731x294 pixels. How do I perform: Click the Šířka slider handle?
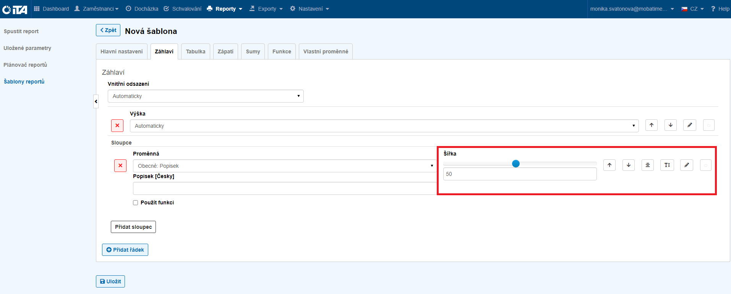[516, 164]
